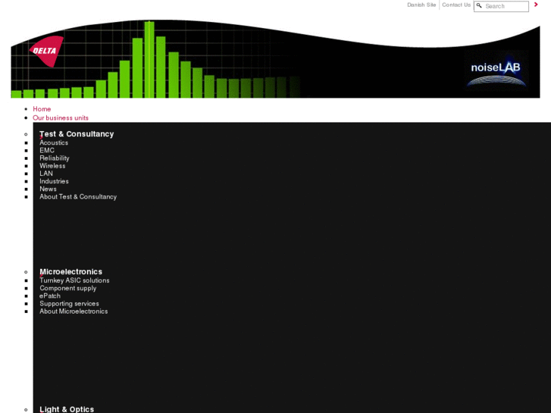This screenshot has width=551, height=413.
Task: Open the noiseLAB logo image
Action: coord(496,70)
